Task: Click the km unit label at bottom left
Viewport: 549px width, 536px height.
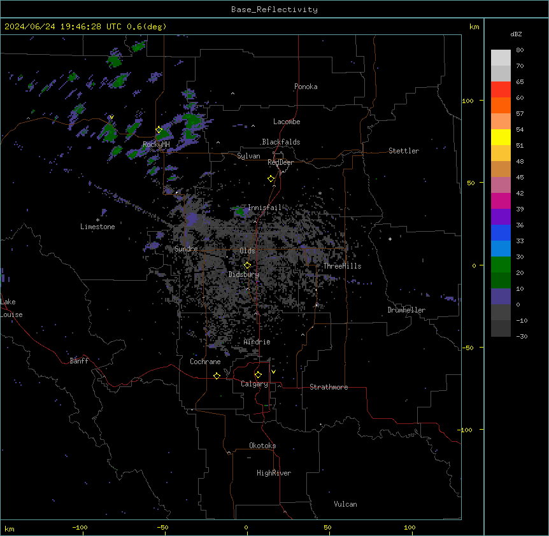Action: (x=10, y=528)
